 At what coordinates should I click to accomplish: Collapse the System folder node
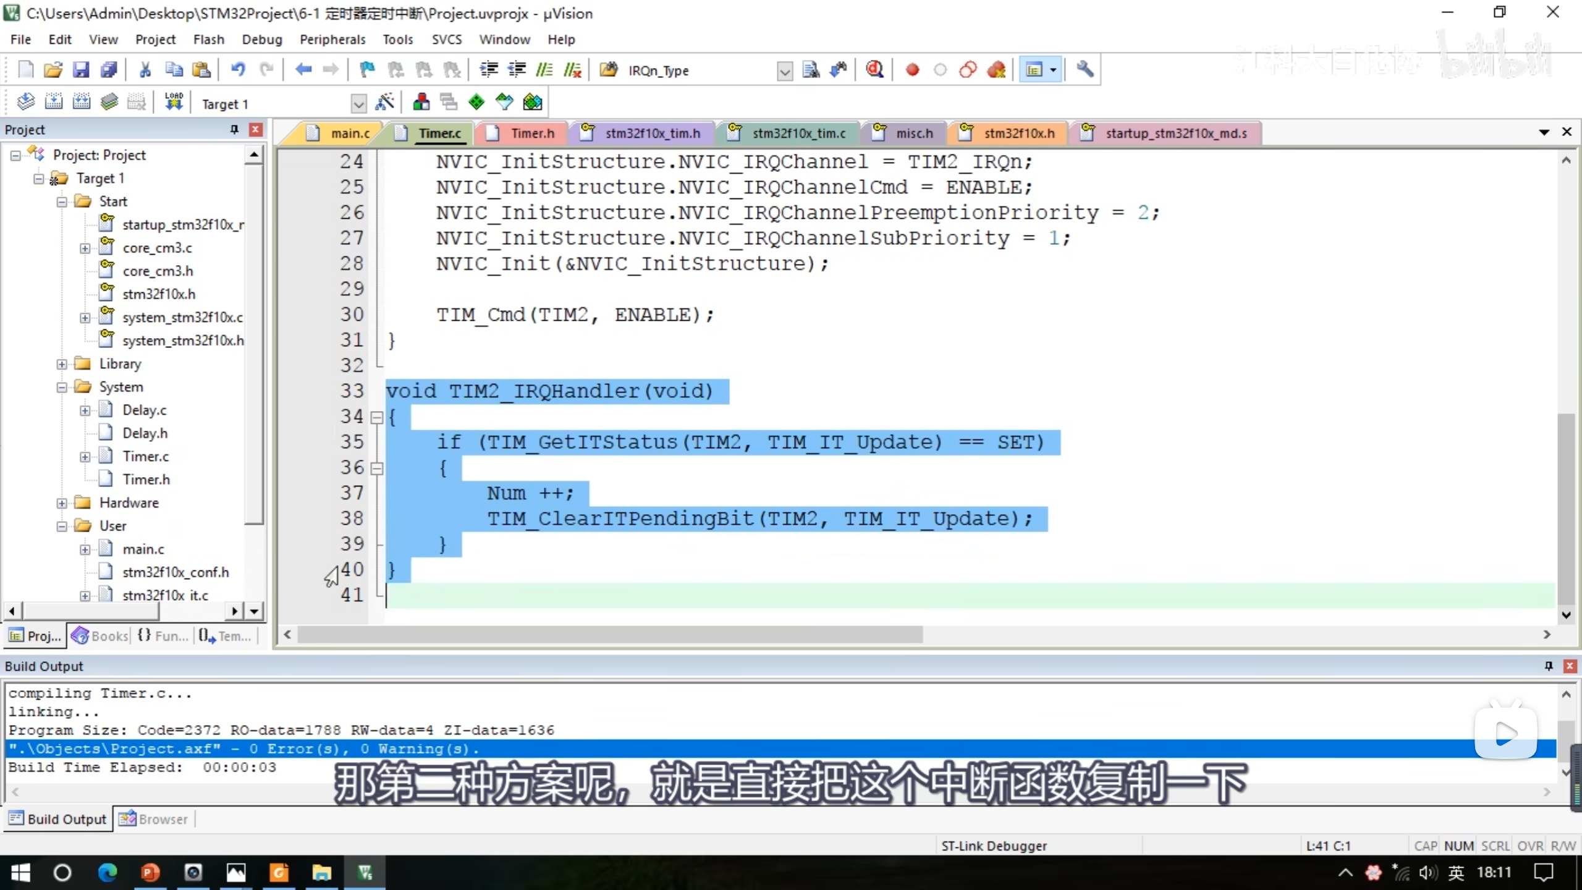(x=62, y=388)
